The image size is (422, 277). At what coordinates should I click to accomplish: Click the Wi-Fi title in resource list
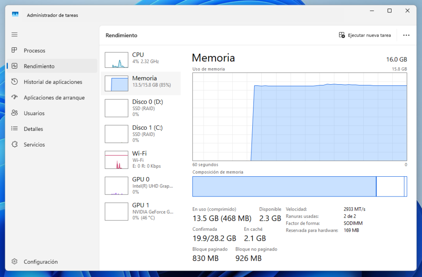point(139,153)
